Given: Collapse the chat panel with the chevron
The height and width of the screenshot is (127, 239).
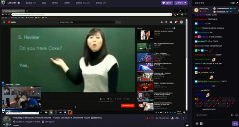Looking at the screenshot, I should (190, 3).
